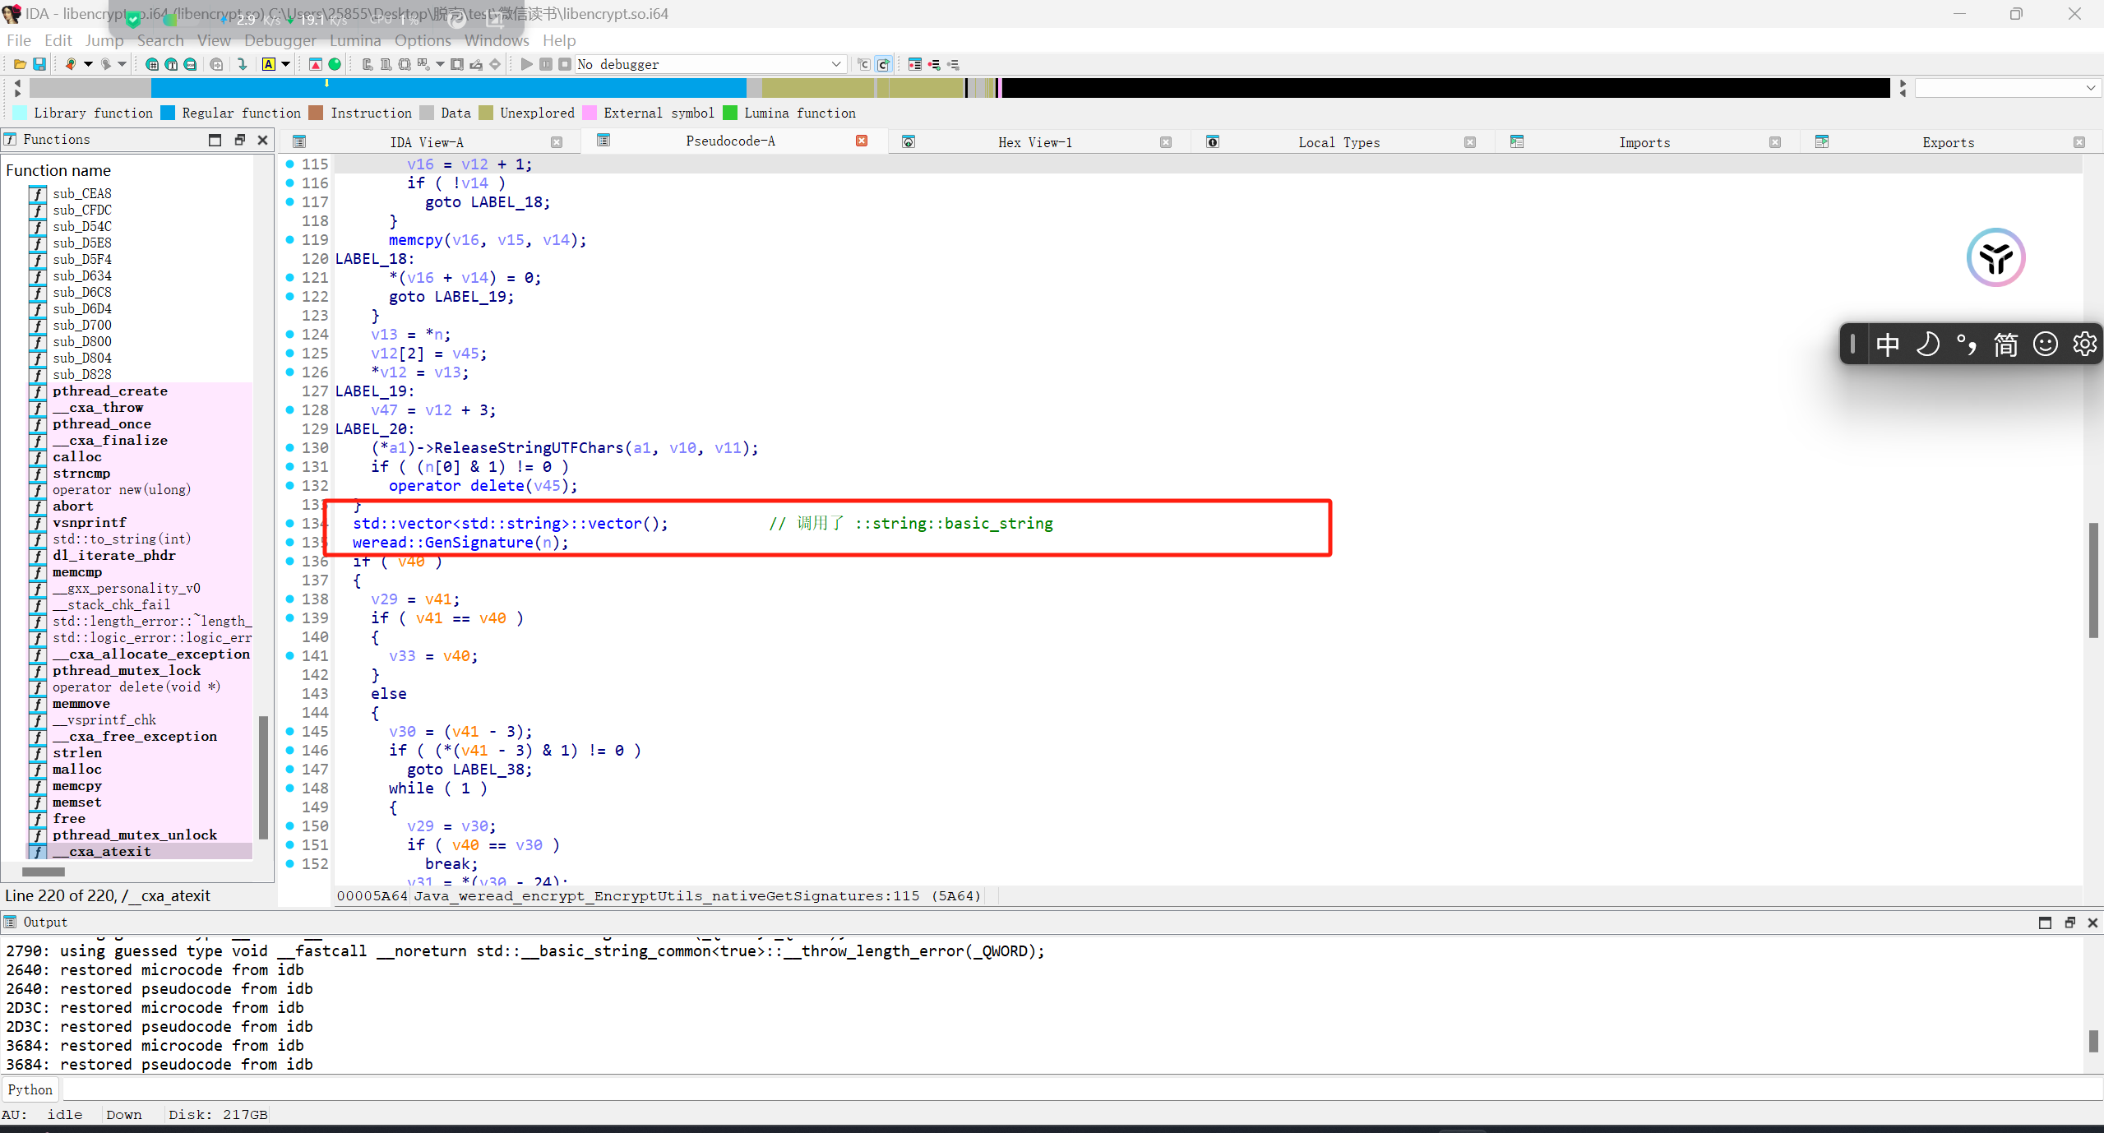Select __cxa_atexit in the function list
Screen dimensions: 2104x1133
102,851
